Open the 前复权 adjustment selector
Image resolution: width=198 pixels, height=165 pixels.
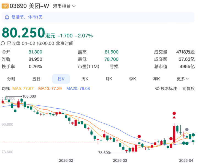189,89
